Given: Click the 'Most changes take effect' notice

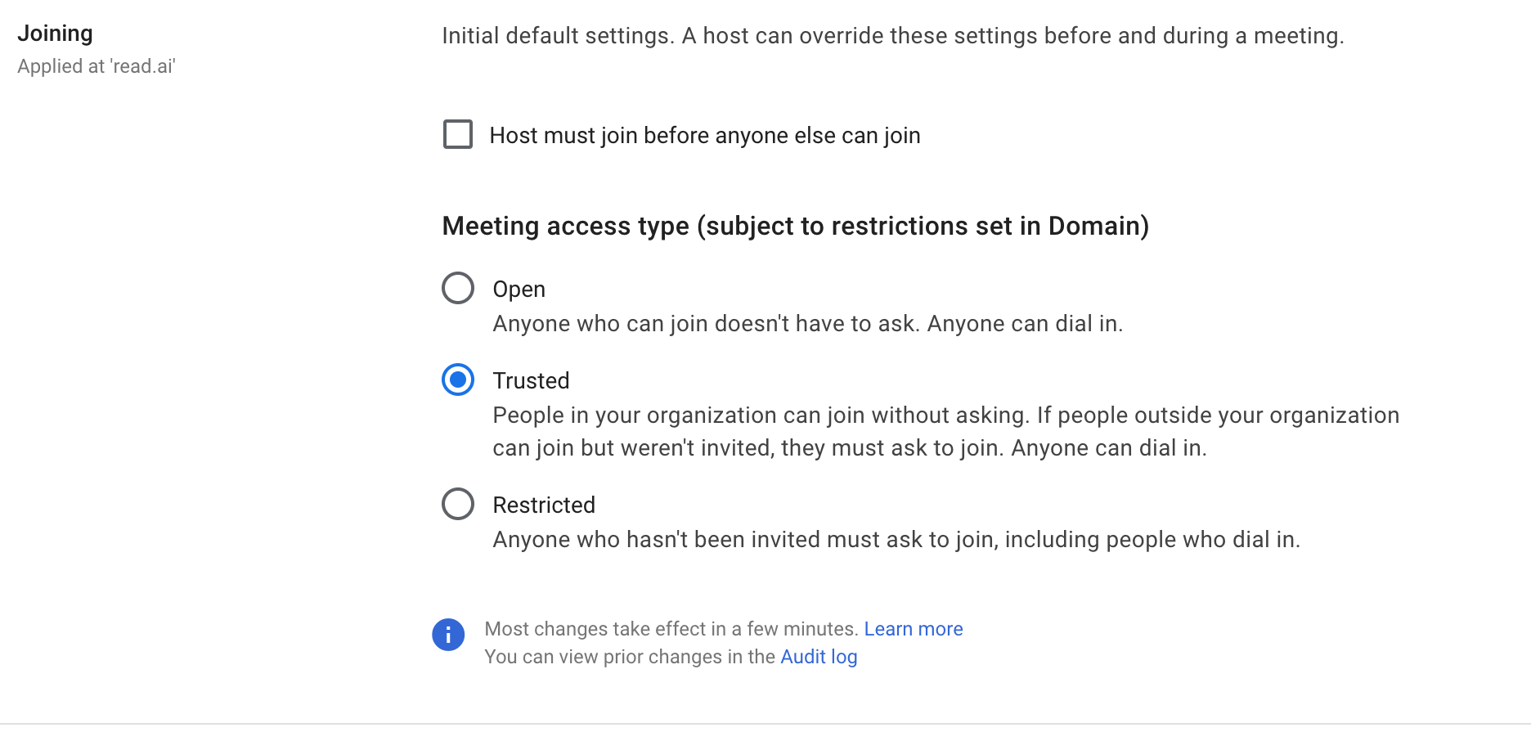Looking at the screenshot, I should pyautogui.click(x=668, y=628).
